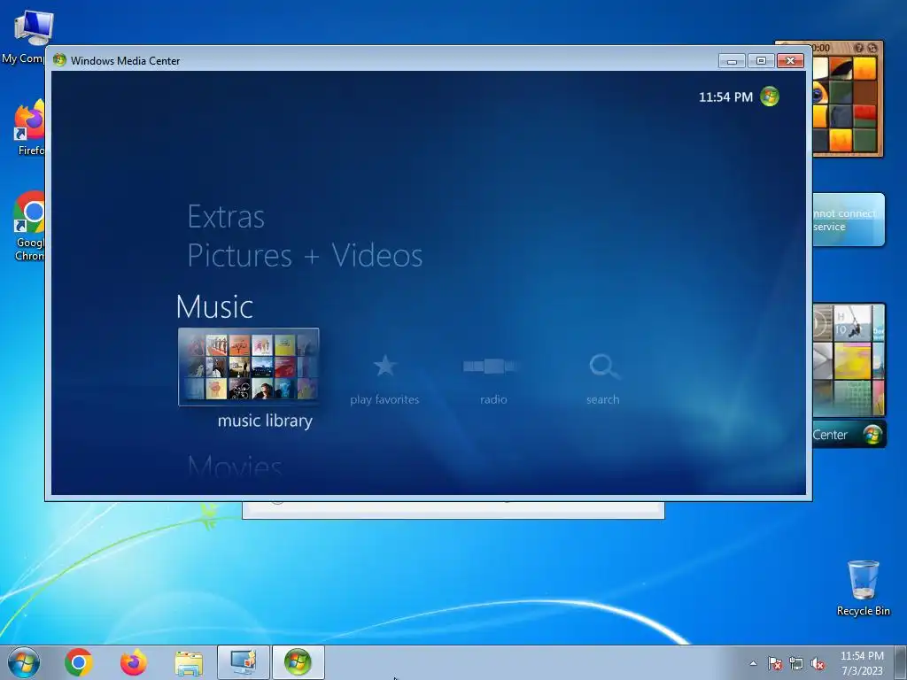
Task: Open the taskbar clock and date
Action: 862,663
